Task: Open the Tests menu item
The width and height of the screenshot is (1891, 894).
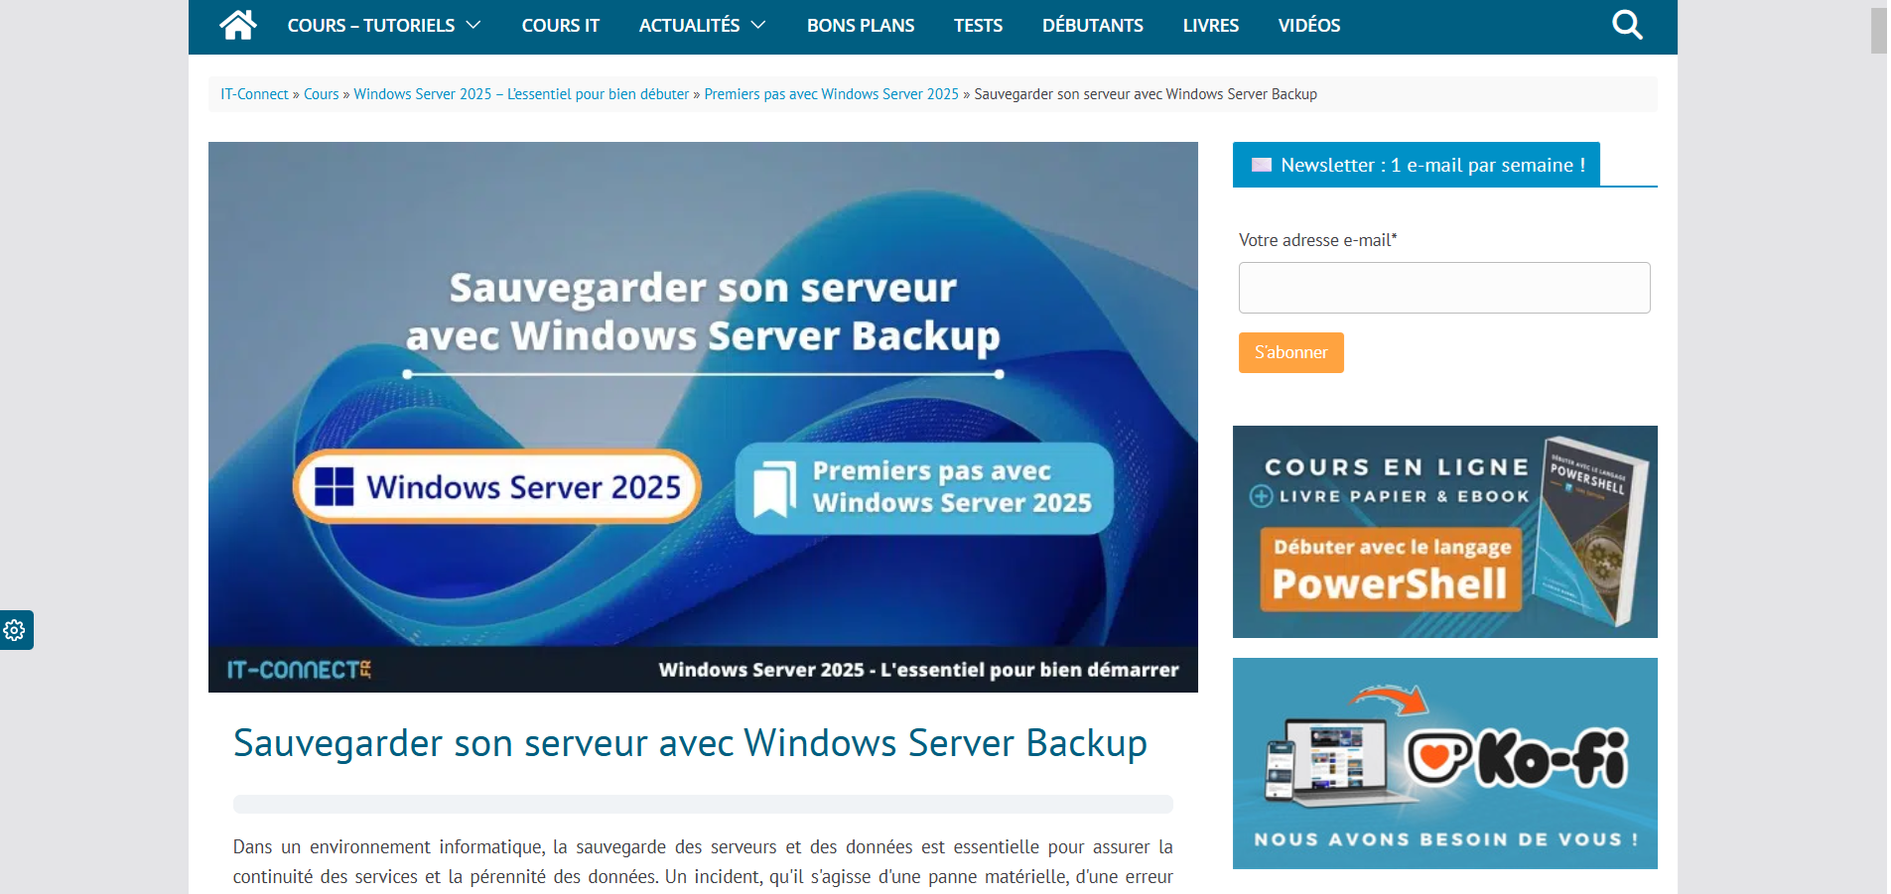Action: 978,26
